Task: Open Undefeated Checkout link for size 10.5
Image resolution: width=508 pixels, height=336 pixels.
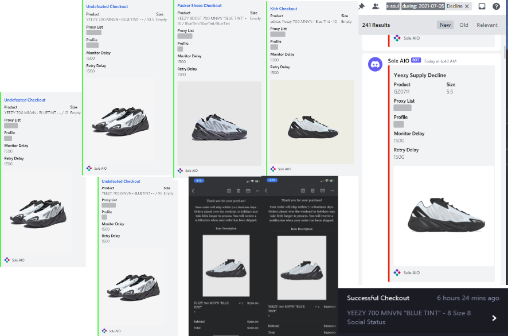Action: [107, 6]
